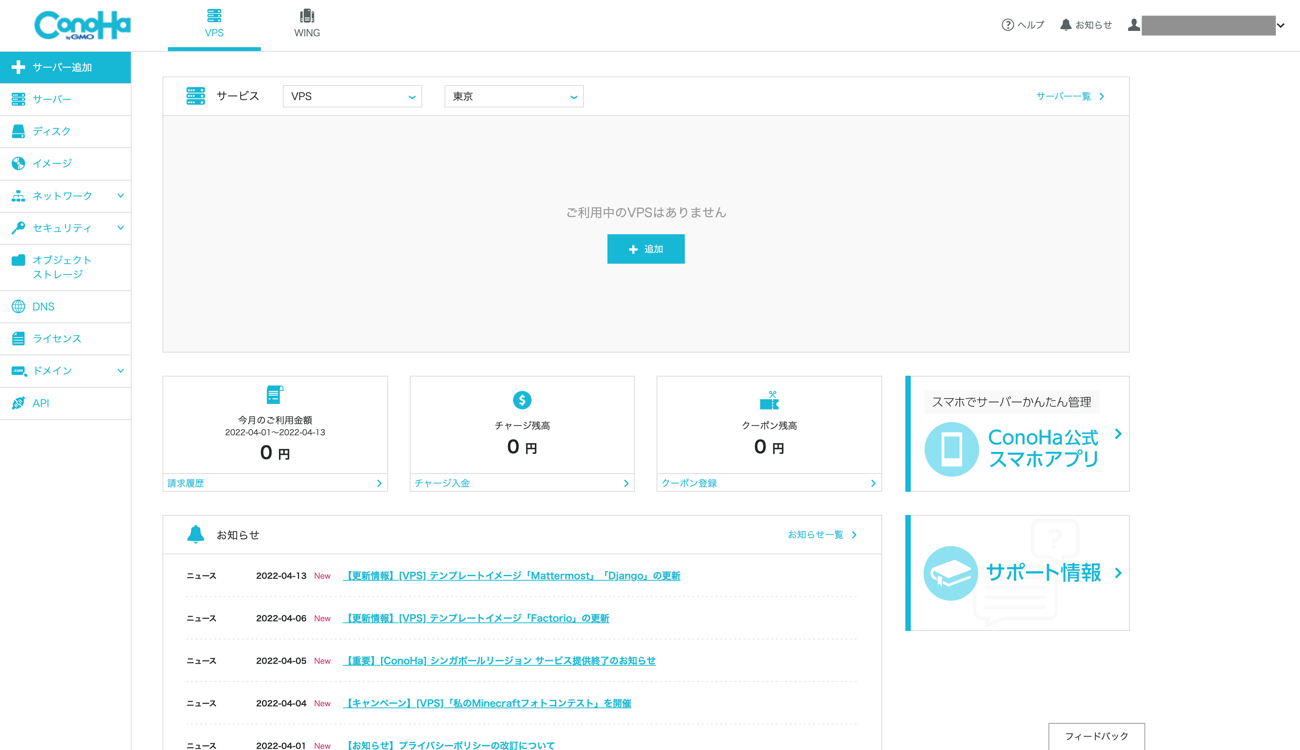Click the plus icon beside サーバー追加
Image resolution: width=1300 pixels, height=750 pixels.
click(x=18, y=67)
